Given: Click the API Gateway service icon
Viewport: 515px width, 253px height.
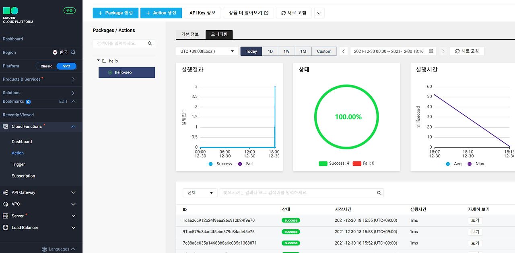Looking at the screenshot, I should (6, 192).
